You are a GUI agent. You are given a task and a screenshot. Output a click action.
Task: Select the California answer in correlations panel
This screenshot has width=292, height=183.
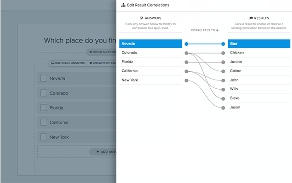[x=151, y=71]
